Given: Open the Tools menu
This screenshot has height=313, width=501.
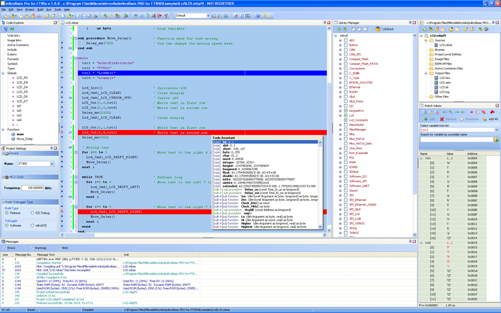Looking at the screenshot, I should coord(57,9).
